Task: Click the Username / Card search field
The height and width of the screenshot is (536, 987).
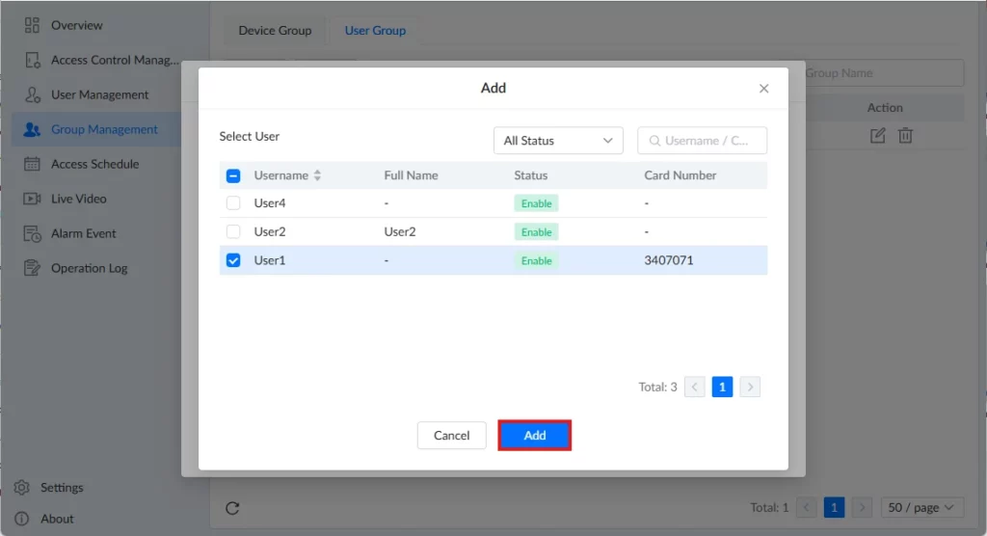Action: tap(702, 141)
